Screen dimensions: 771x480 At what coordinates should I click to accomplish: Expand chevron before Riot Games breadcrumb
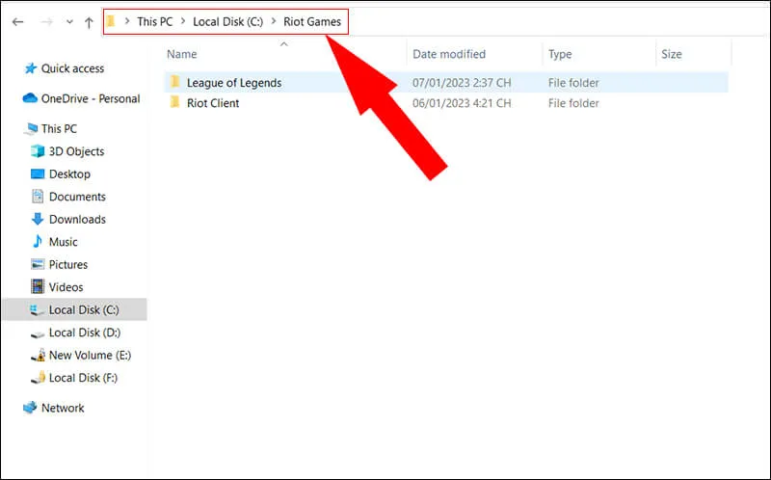point(274,21)
